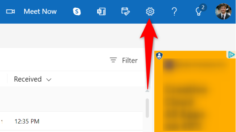Open Settings with the gear icon
Viewport: 236px width, 132px height.
tap(150, 12)
